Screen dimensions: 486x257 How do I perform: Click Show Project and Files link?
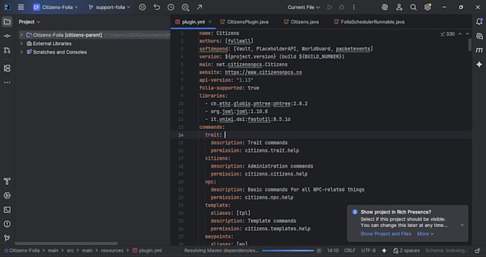[x=386, y=233]
